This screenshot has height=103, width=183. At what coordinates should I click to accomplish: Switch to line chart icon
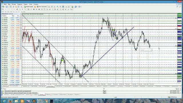tap(55, 7)
